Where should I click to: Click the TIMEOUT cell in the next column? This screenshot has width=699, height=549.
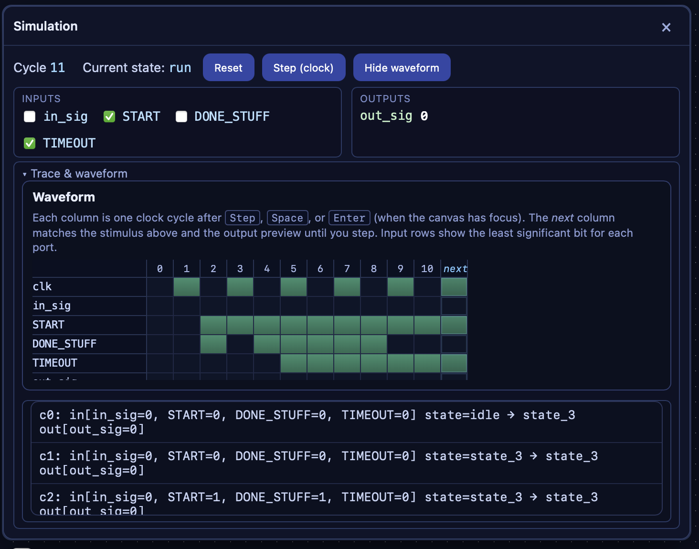[x=454, y=363]
